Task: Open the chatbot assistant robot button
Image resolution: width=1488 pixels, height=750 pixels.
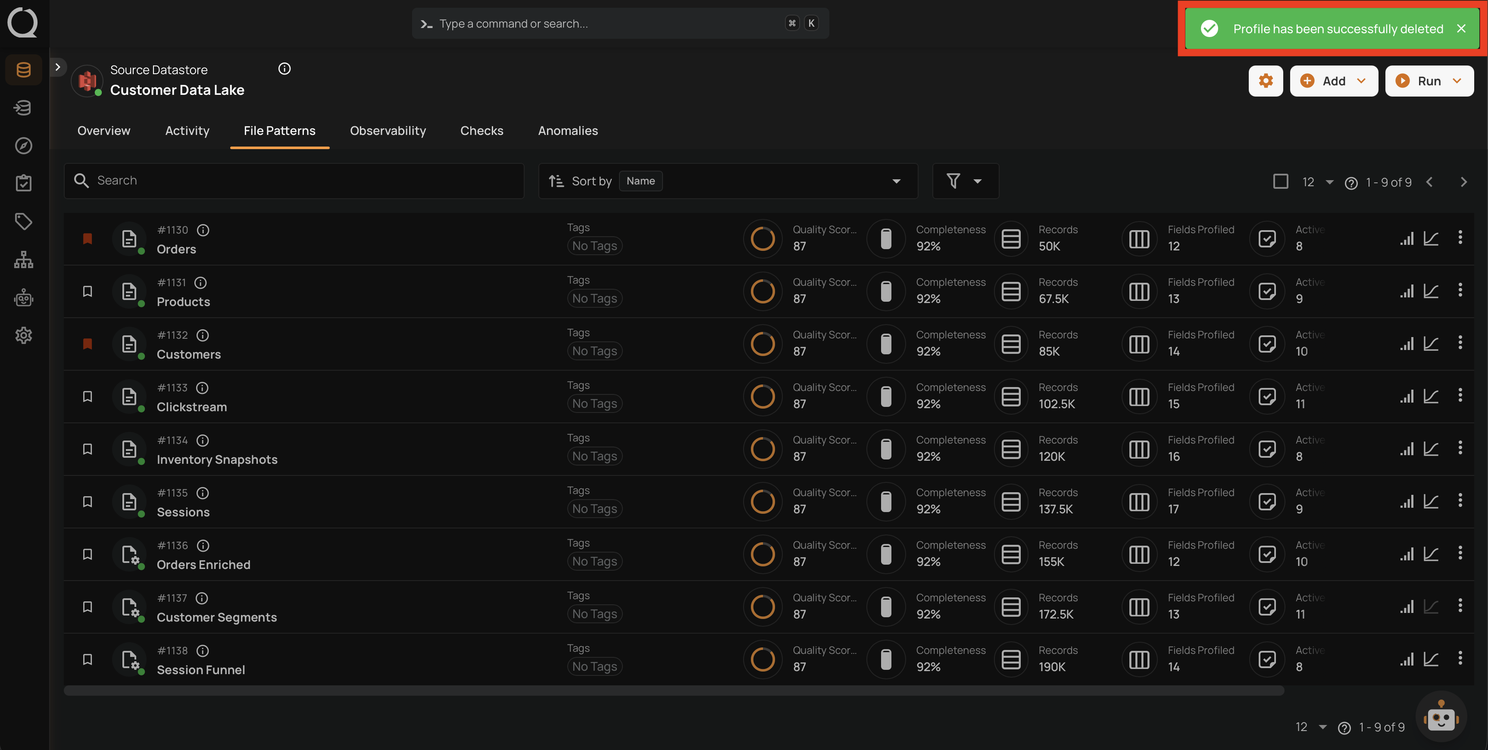Action: 1441,716
